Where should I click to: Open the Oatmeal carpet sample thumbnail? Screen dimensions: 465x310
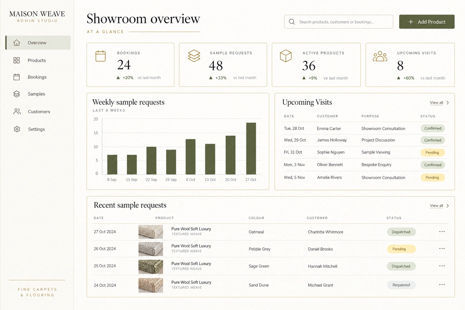[151, 232]
